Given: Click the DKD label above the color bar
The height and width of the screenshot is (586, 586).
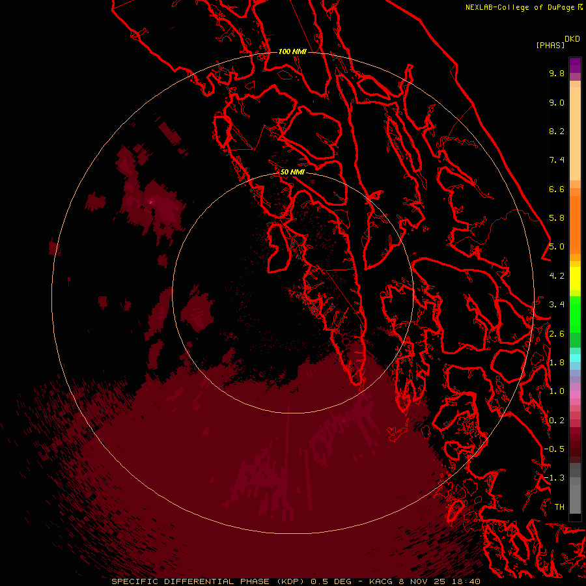Looking at the screenshot, I should (x=572, y=39).
